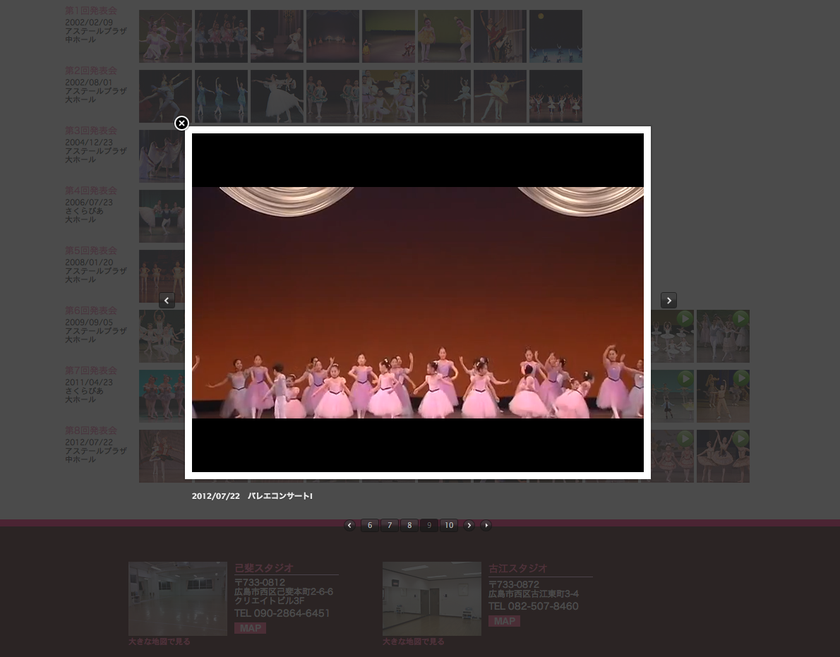Click MAP button under 古江スタジオ
The width and height of the screenshot is (840, 657).
(504, 621)
